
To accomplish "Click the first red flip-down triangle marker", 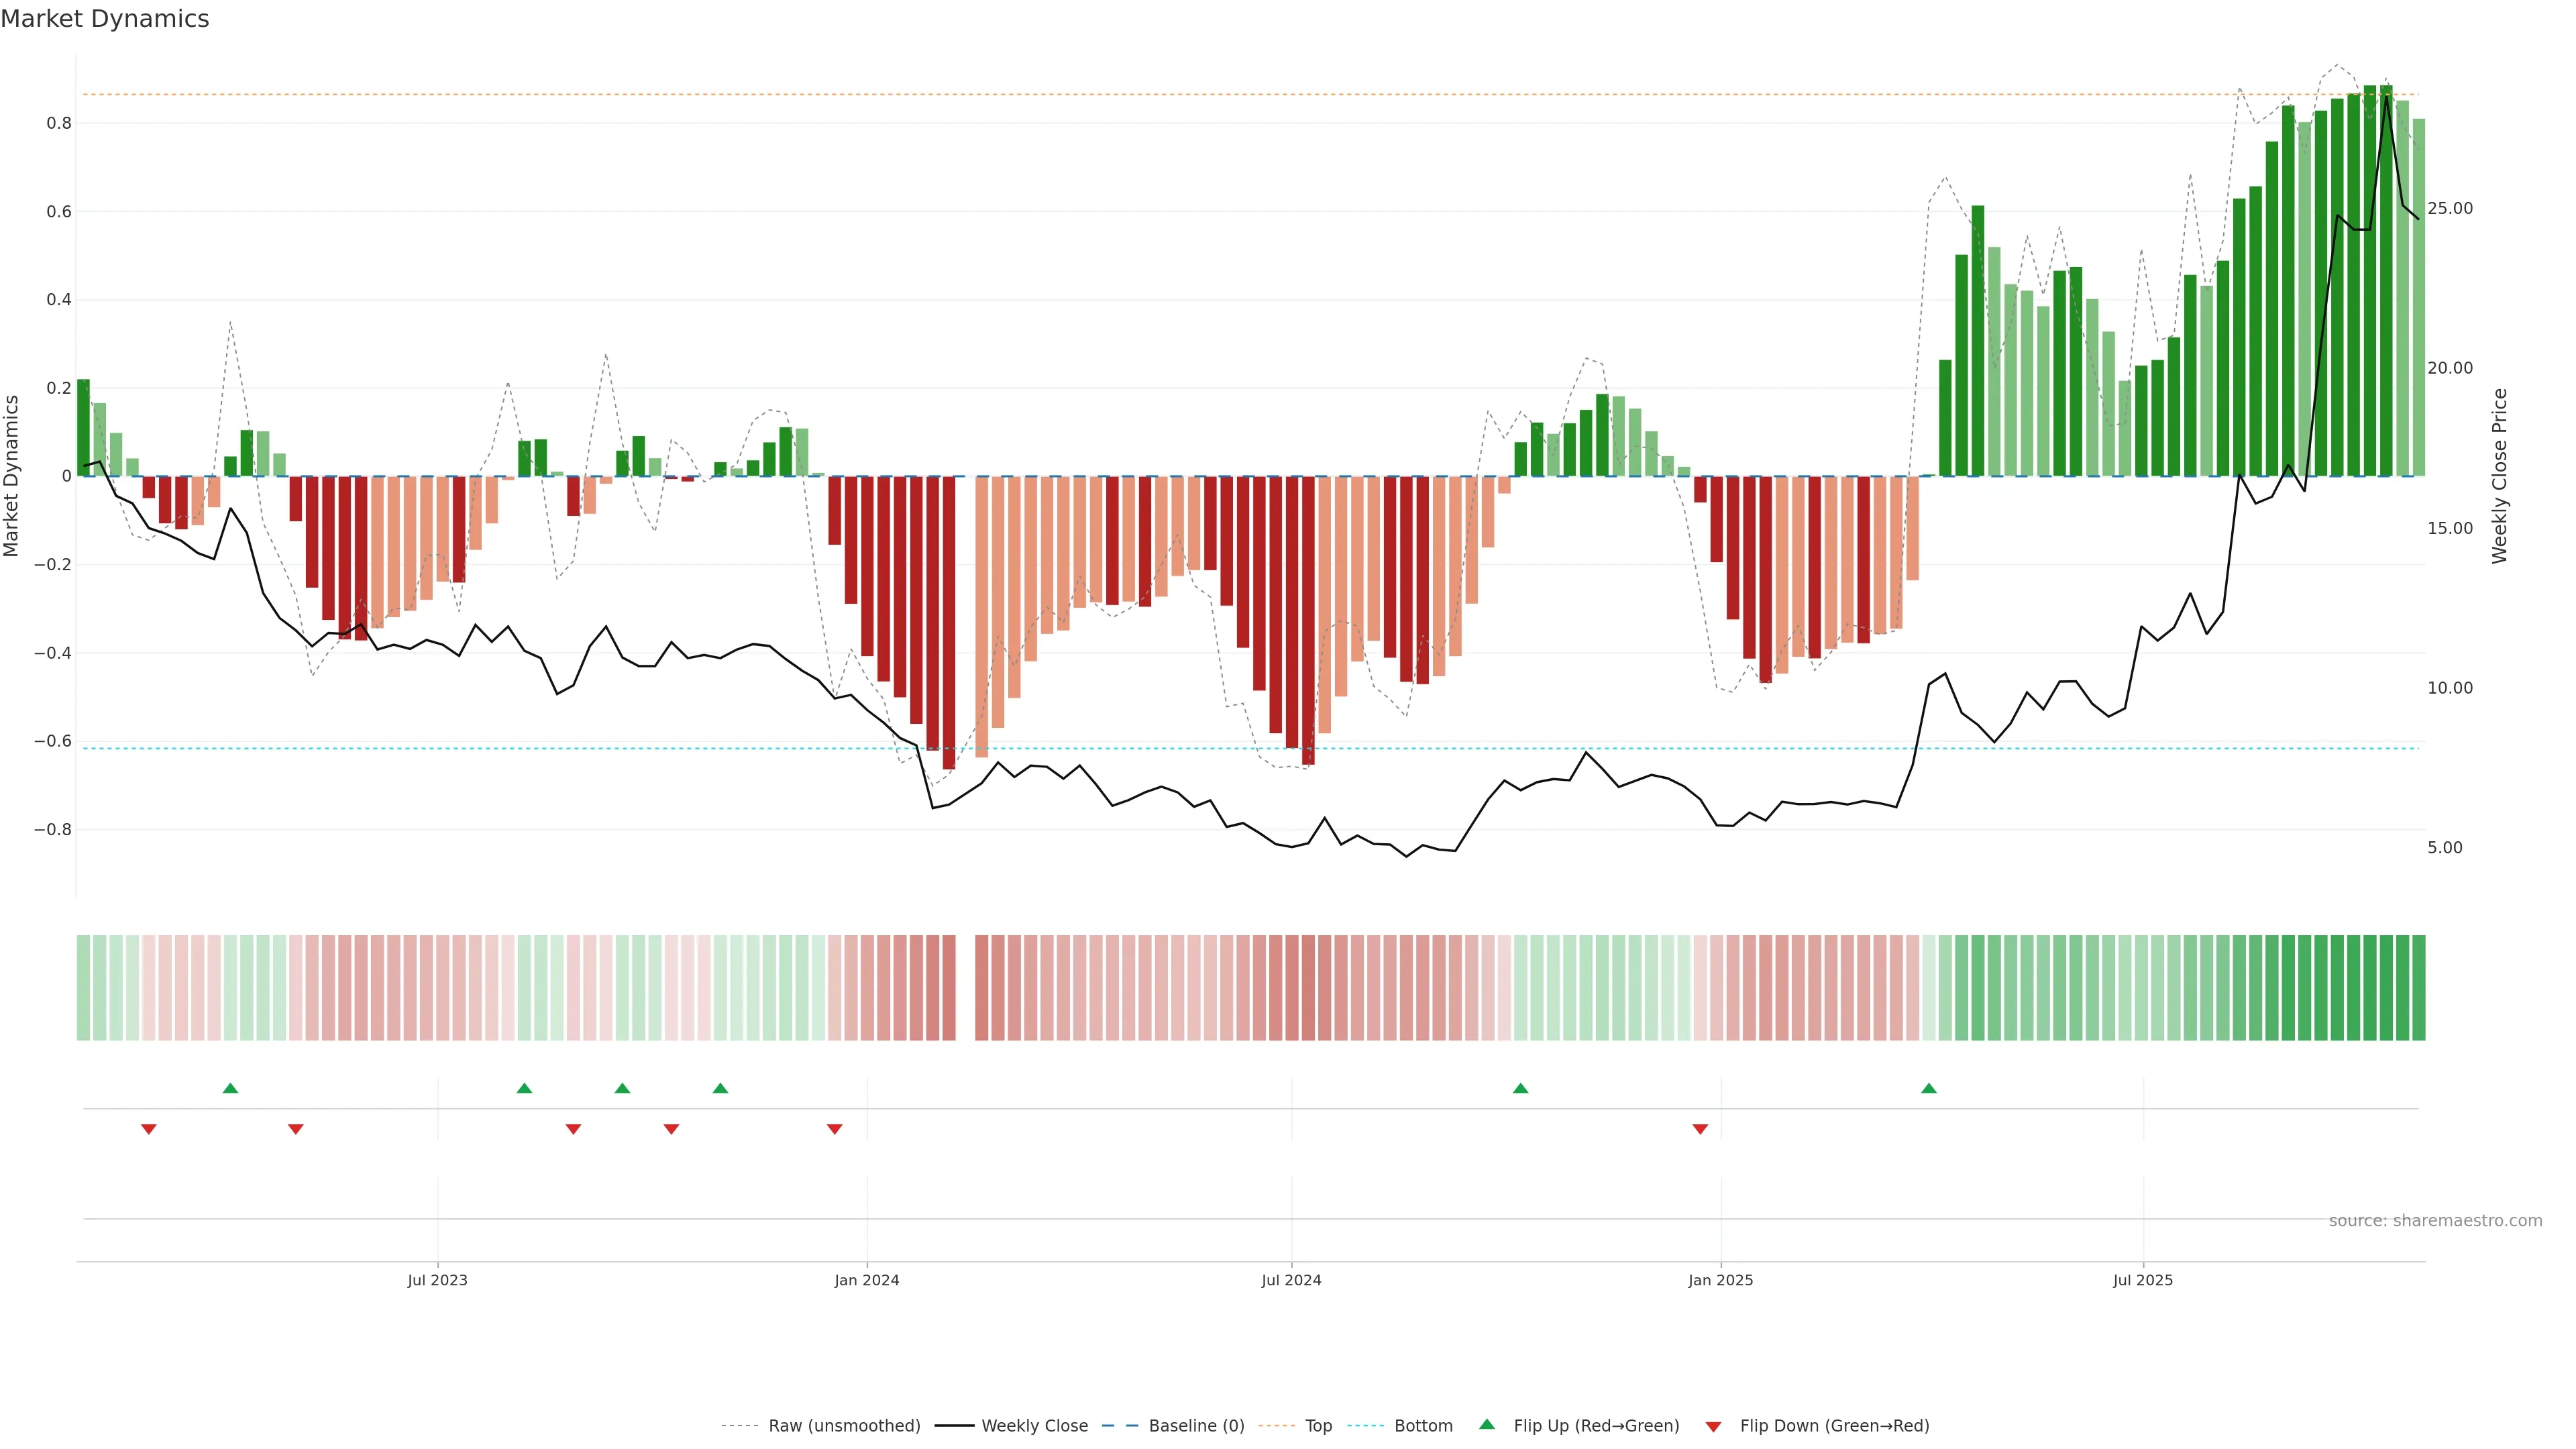I will pyautogui.click(x=149, y=1129).
